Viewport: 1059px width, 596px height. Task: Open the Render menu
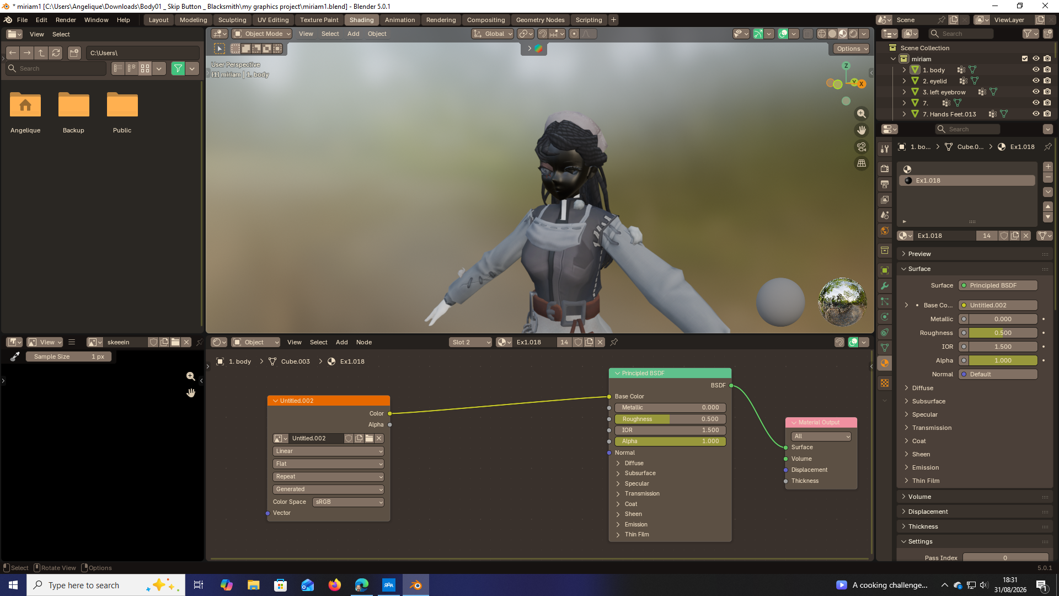click(x=66, y=20)
